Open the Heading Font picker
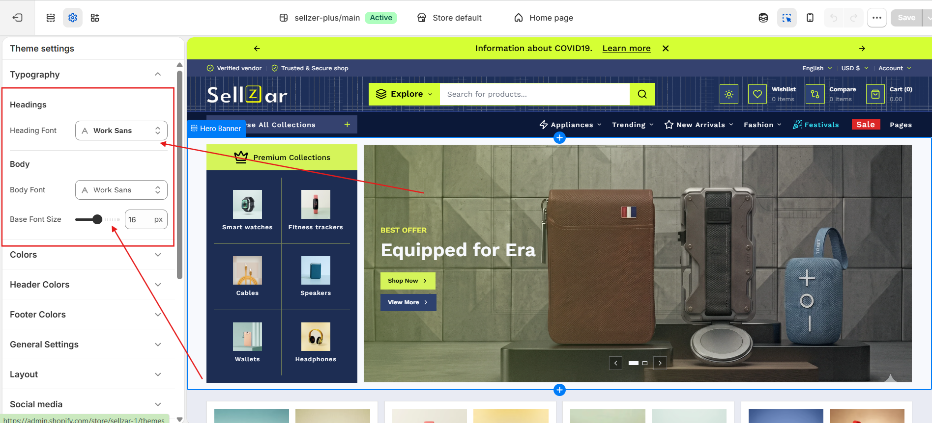 [121, 131]
